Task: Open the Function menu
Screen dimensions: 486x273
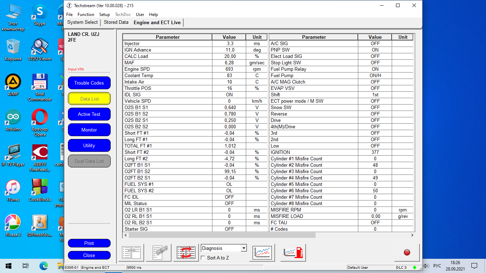Action: point(86,15)
